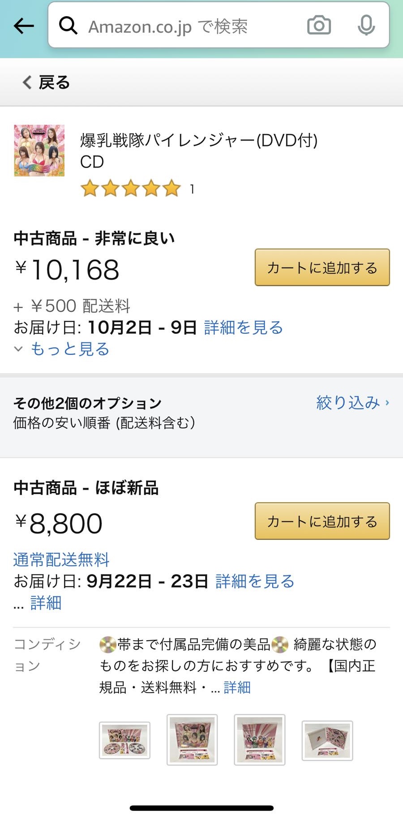The width and height of the screenshot is (403, 819).
Task: Add the ¥10,168 item to cart
Action: pyautogui.click(x=322, y=267)
